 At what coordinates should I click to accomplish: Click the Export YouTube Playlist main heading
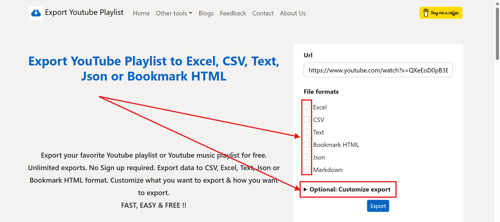pos(154,69)
